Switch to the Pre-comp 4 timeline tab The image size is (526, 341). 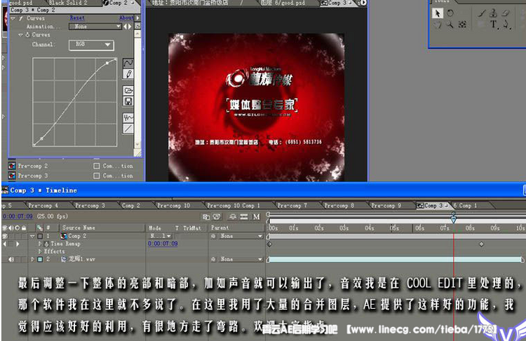(43, 205)
